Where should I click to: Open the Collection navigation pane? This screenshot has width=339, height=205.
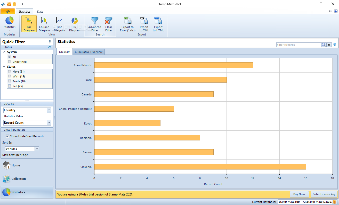coord(27,179)
